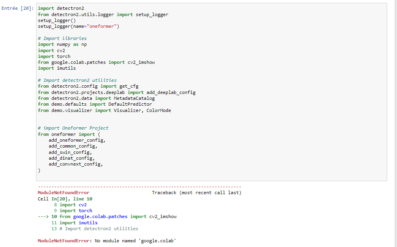Click the "Entrée [20]" cell prompt
This screenshot has height=247, width=397.
point(16,8)
